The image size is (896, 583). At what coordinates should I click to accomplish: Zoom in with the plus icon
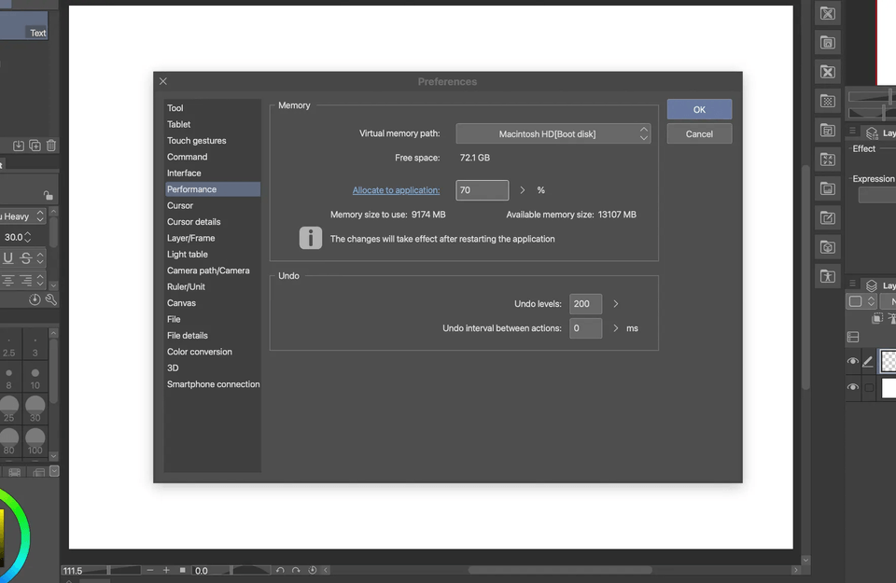[166, 570]
